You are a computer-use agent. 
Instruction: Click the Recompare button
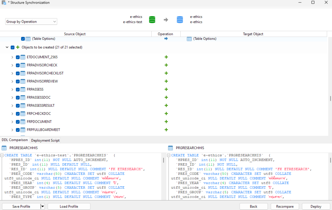285,206
